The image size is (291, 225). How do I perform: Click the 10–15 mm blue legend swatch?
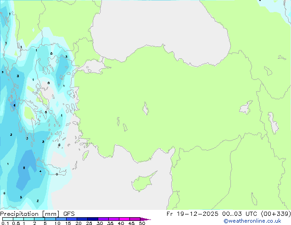[61, 219]
